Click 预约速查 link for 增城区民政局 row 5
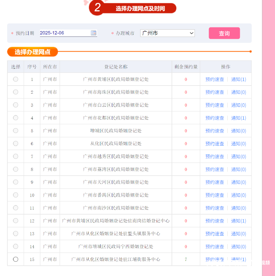This screenshot has height=276, width=275. [215, 131]
